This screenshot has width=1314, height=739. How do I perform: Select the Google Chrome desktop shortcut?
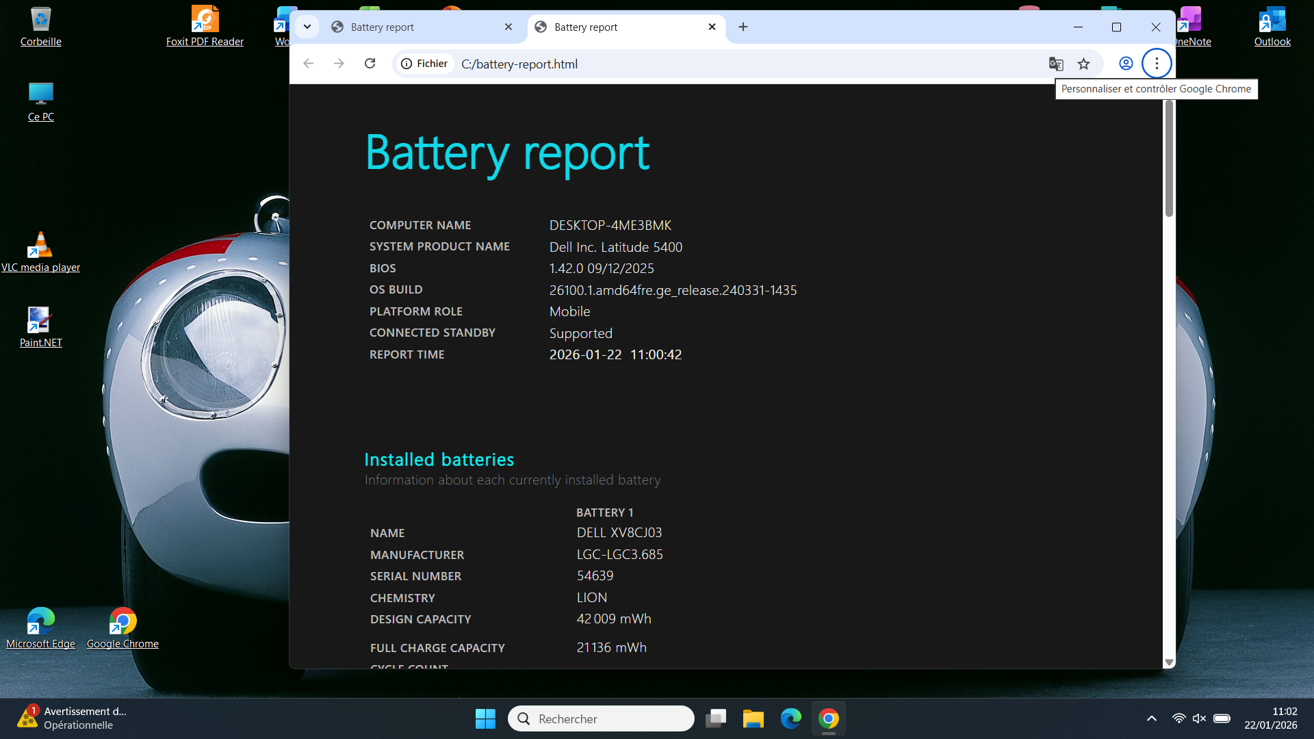(123, 629)
